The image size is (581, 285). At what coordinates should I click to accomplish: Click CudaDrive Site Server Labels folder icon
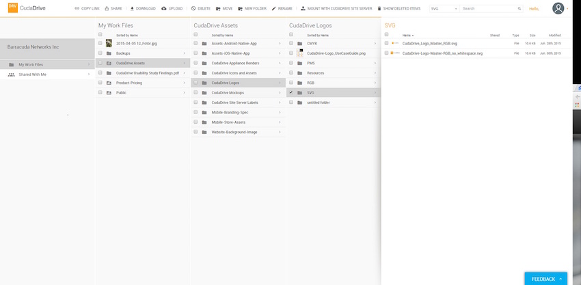coord(204,103)
